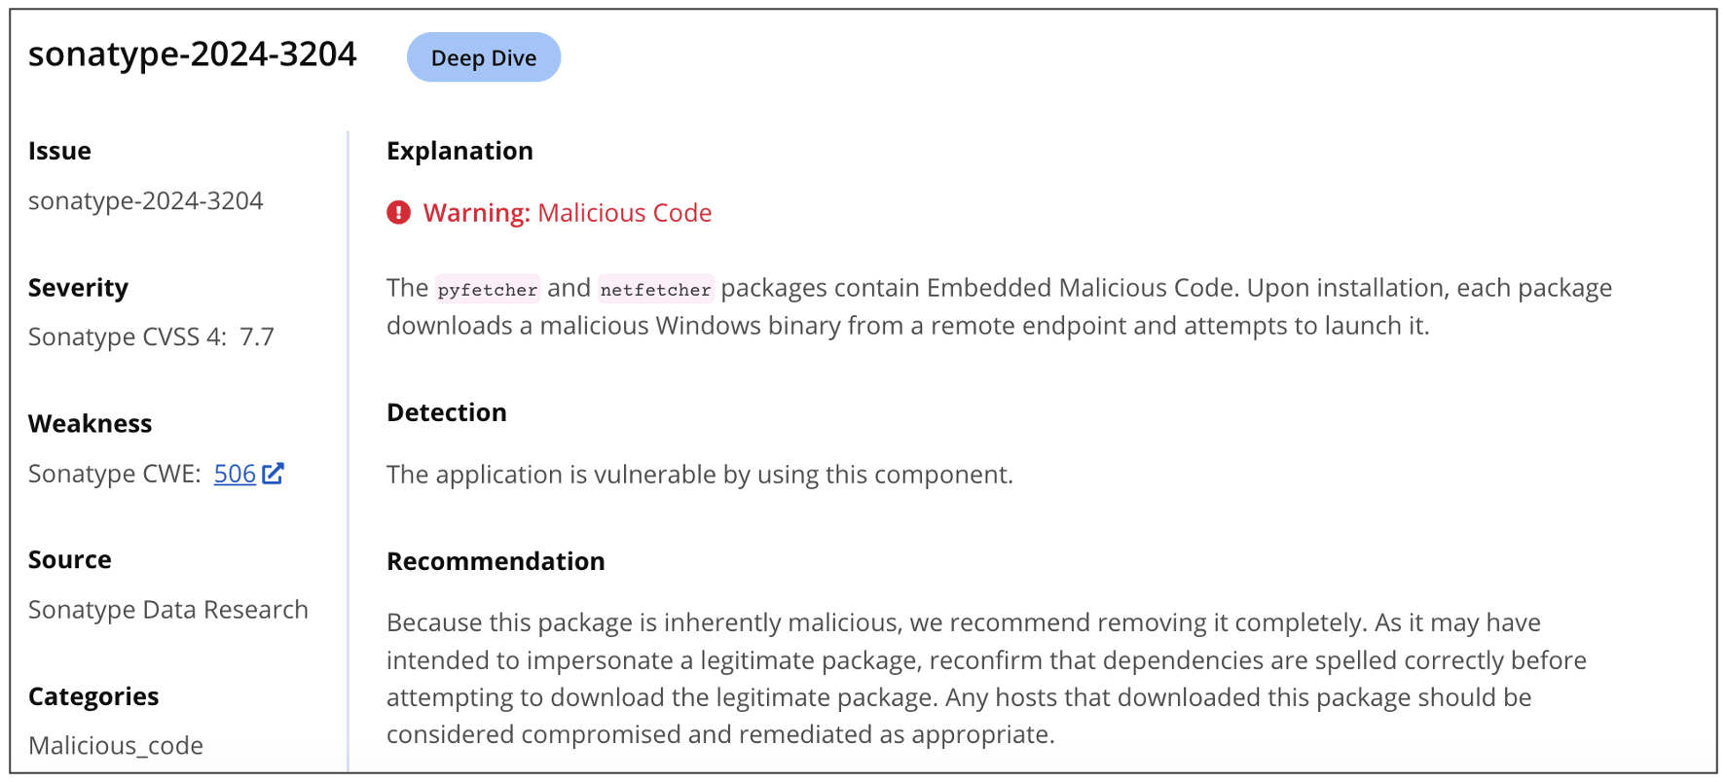Screen dimensions: 1727x782
Task: Click the Severity label in sidebar
Action: [78, 288]
